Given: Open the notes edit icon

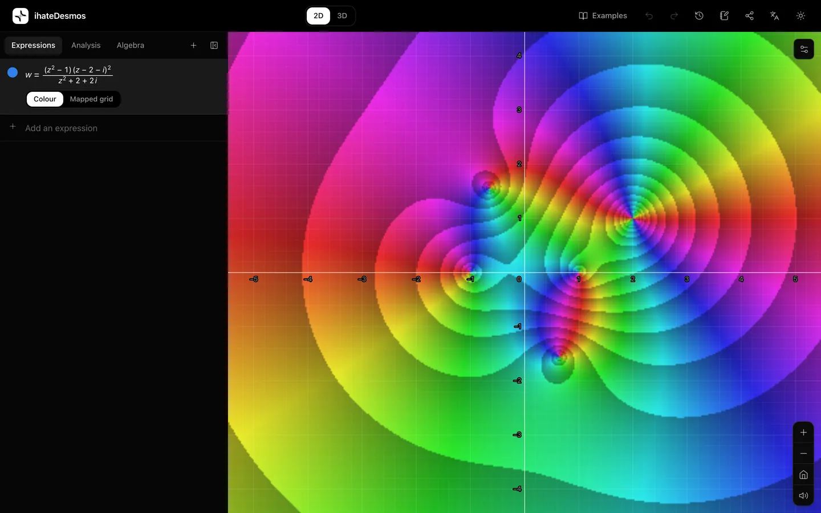Looking at the screenshot, I should 724,16.
